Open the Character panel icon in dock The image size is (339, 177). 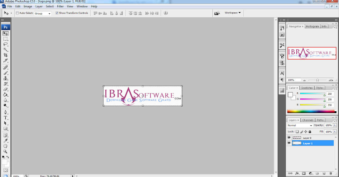tap(282, 73)
